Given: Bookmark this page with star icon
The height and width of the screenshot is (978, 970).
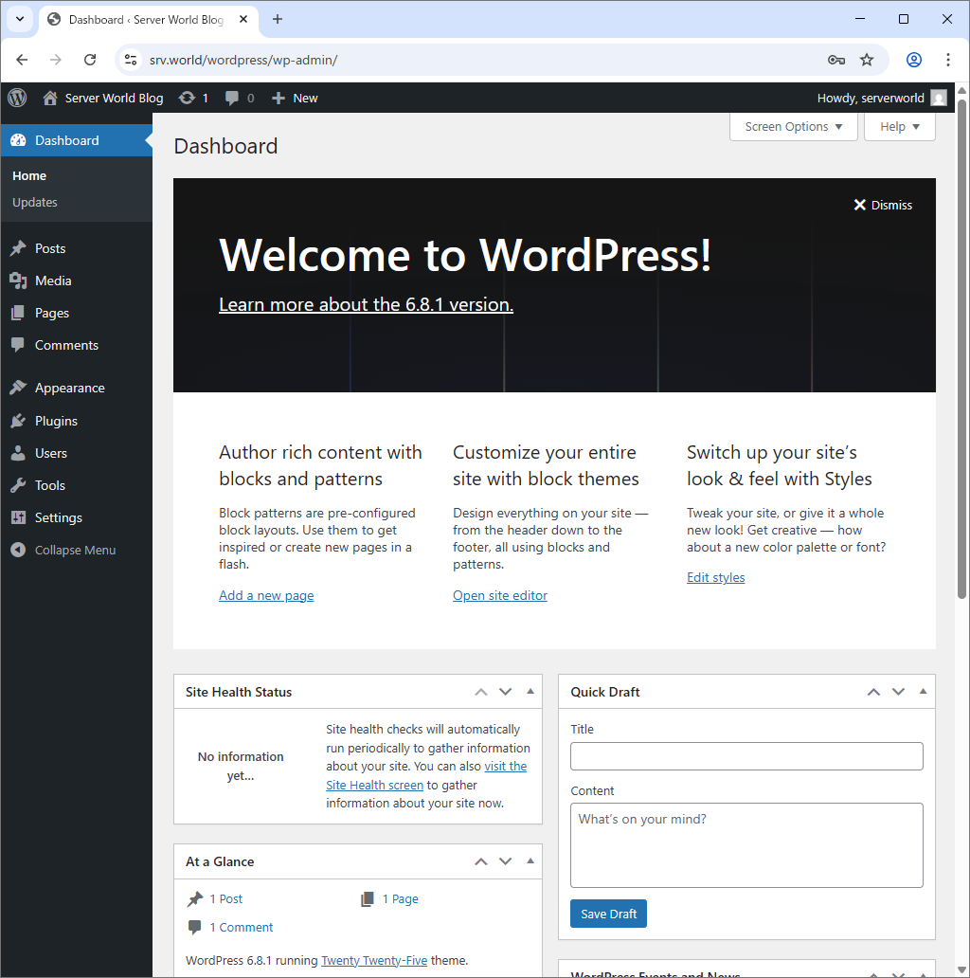Looking at the screenshot, I should [x=867, y=60].
